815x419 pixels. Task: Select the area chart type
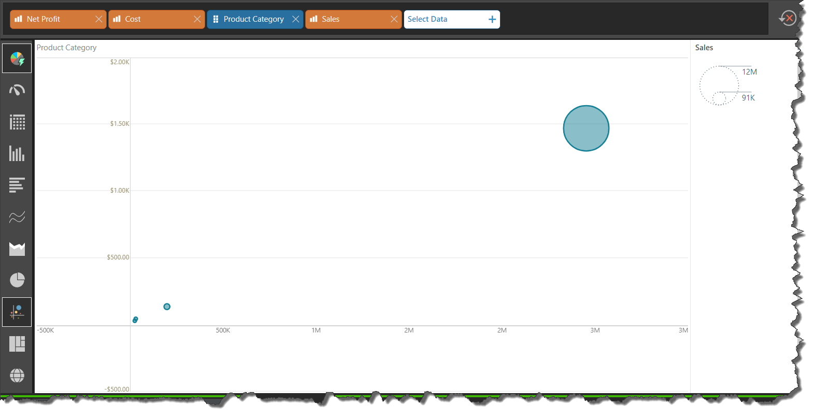click(x=17, y=249)
